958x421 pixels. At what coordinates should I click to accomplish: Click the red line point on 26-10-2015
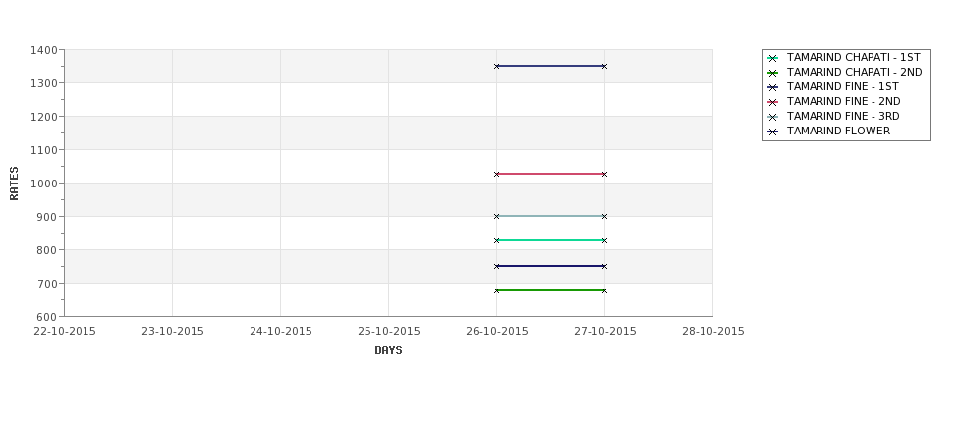pos(497,174)
